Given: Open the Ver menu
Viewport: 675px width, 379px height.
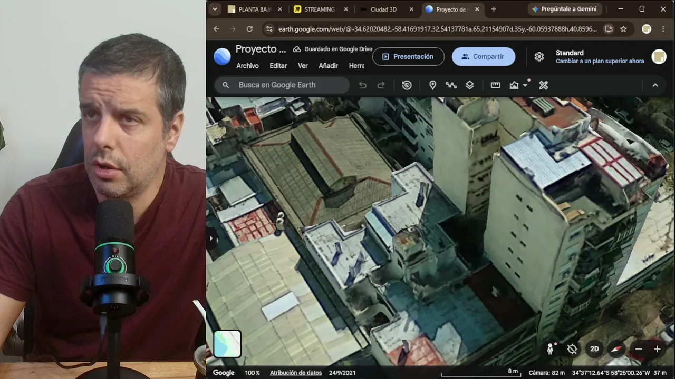Looking at the screenshot, I should 303,66.
